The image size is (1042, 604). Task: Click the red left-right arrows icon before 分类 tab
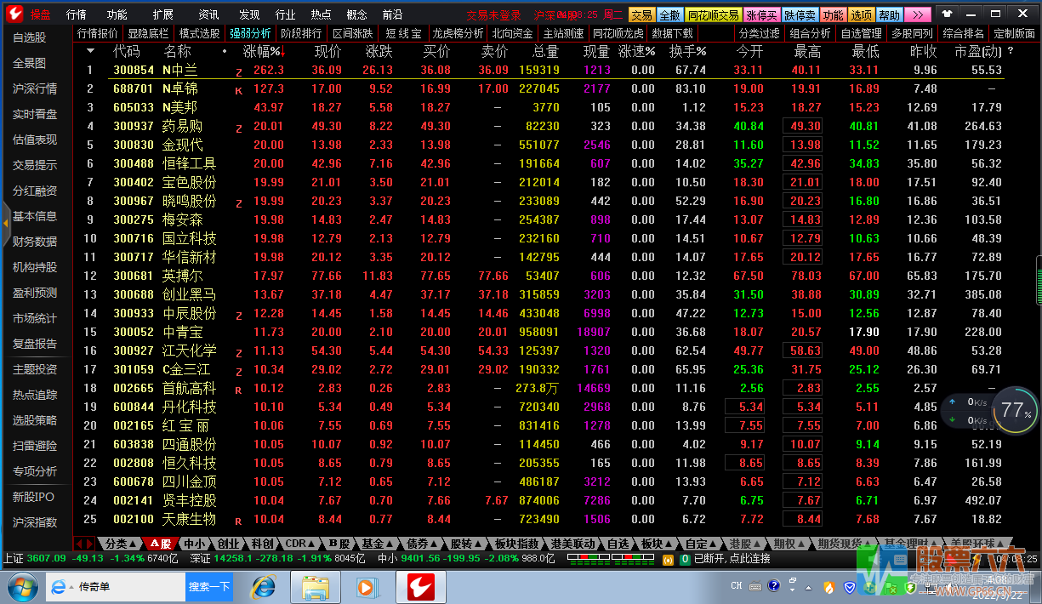click(84, 544)
